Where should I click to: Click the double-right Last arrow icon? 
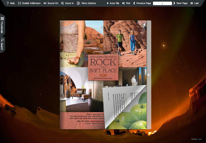[192, 3]
